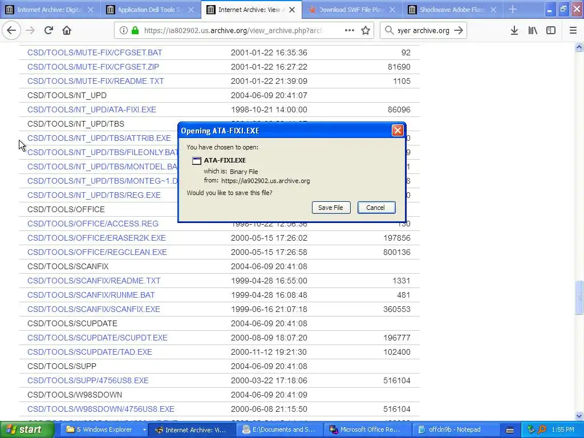
Task: Toggle the sidebar view icon
Action: (x=551, y=31)
